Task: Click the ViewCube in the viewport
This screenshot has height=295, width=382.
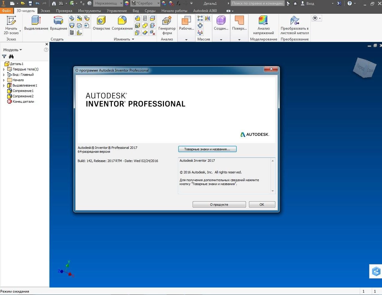Action: 365,68
